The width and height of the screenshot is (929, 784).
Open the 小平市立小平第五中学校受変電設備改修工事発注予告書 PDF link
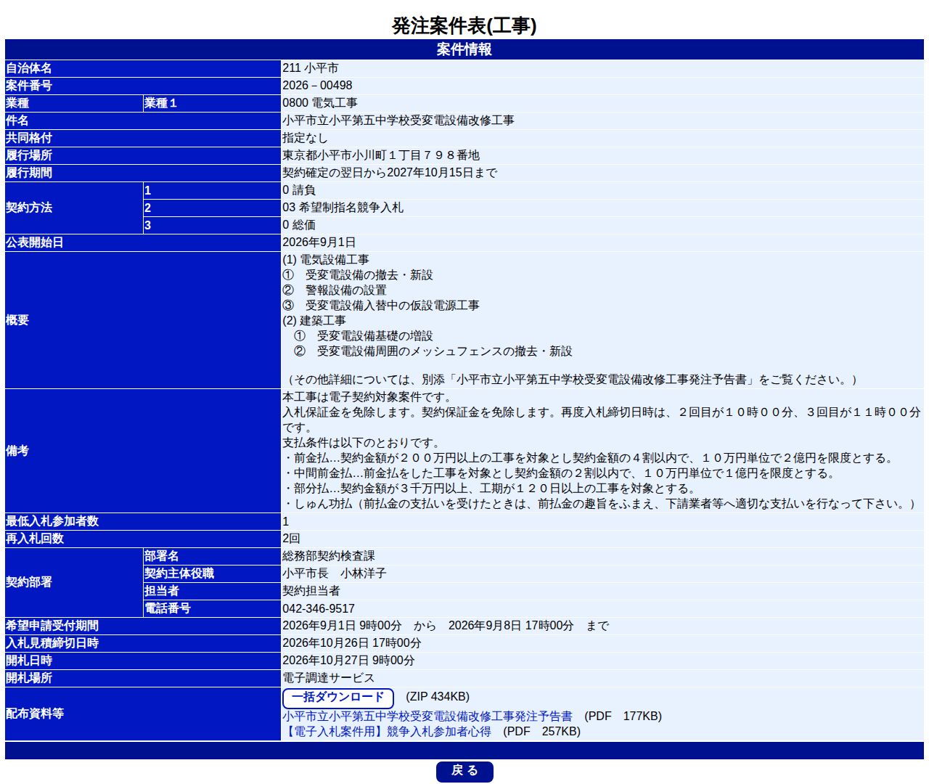point(427,716)
